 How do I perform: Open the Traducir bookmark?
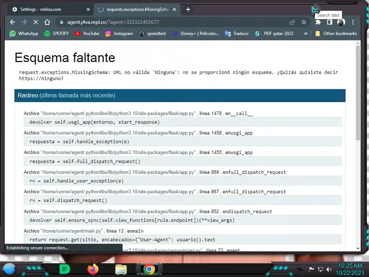pyautogui.click(x=237, y=34)
